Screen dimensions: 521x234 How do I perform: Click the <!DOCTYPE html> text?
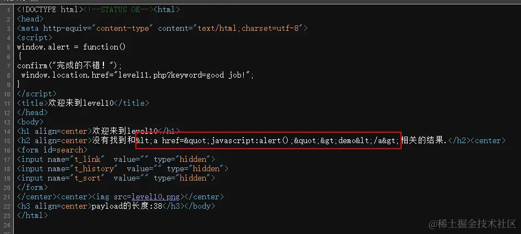point(50,10)
